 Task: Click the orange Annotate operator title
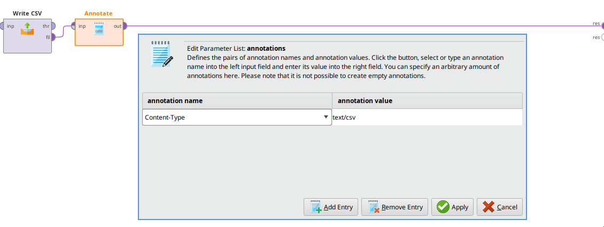[x=98, y=13]
